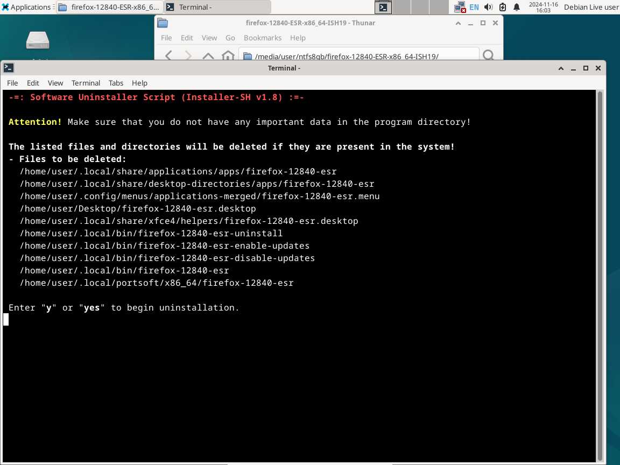Open Tabs menu in Terminal window

[116, 83]
